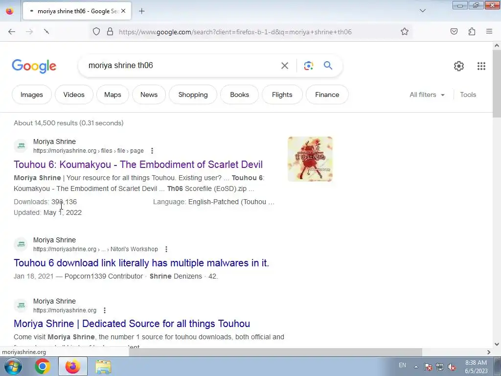501x376 pixels.
Task: View site security via the padlock icon
Action: 110,32
